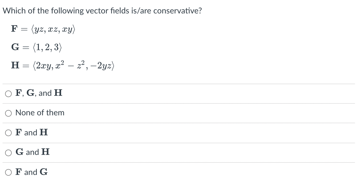Click the question text about vector fields
356x181 pixels.
(102, 11)
